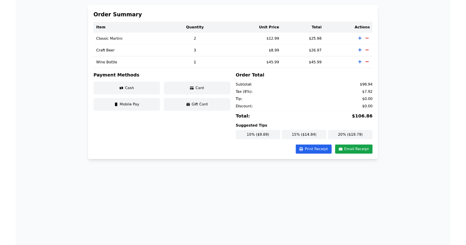Apply the 10% suggested tip
466x245 pixels.
click(257, 134)
